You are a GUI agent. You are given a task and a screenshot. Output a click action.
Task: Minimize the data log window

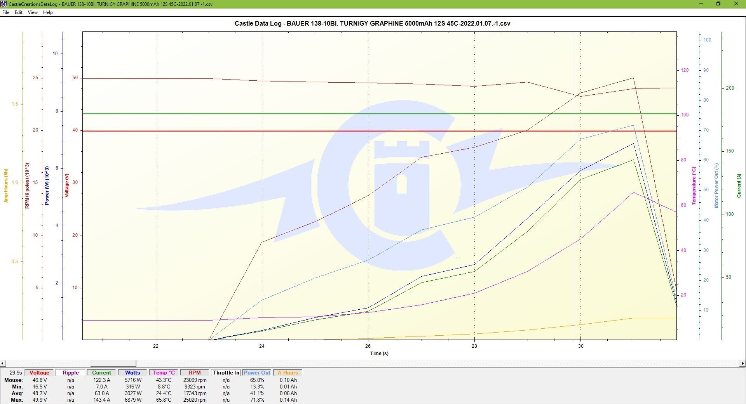click(x=701, y=4)
